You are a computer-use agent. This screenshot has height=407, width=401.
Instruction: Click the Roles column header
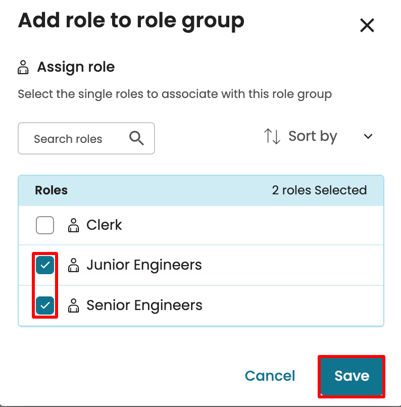[51, 190]
